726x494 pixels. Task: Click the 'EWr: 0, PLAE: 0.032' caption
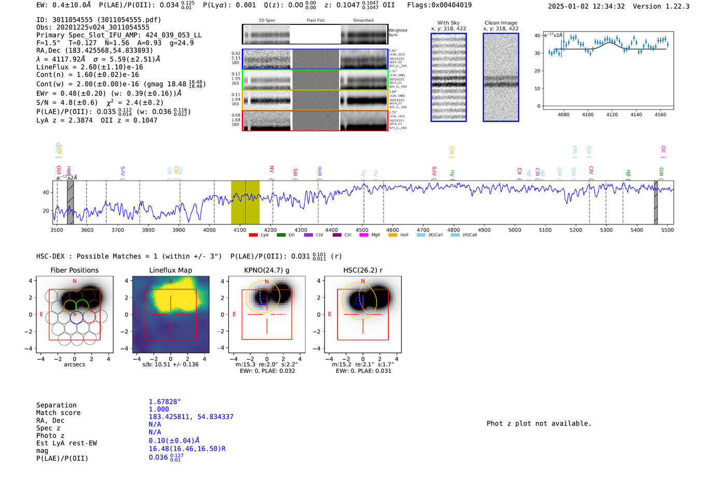[268, 371]
